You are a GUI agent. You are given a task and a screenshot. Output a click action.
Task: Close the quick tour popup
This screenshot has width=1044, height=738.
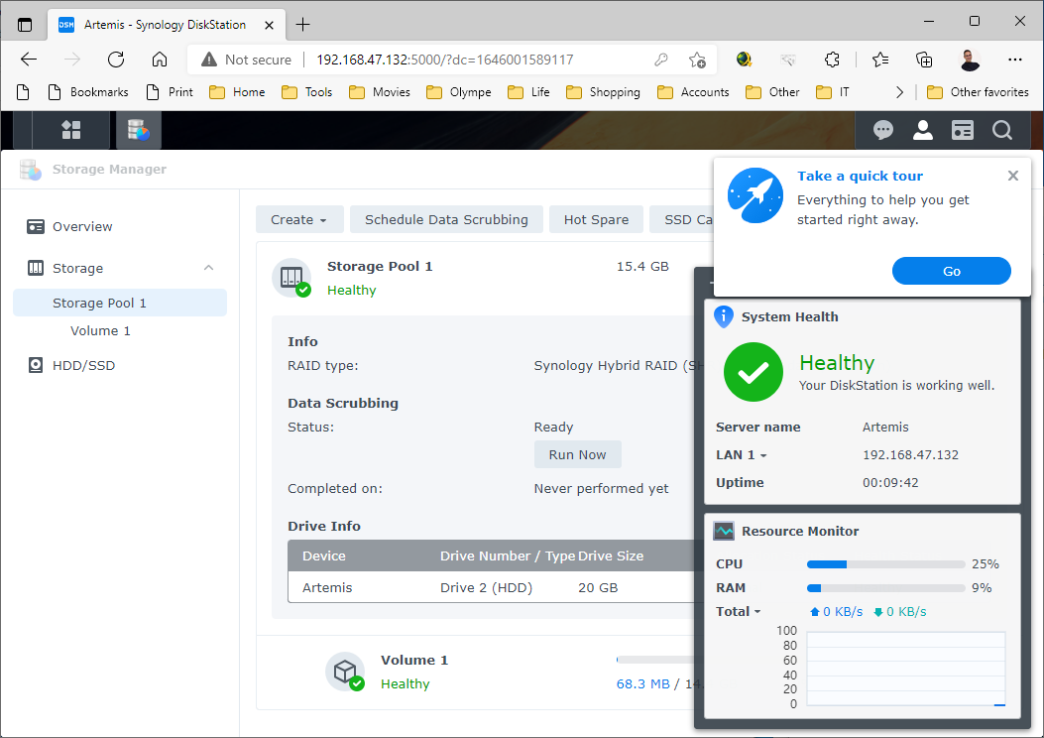(1012, 176)
